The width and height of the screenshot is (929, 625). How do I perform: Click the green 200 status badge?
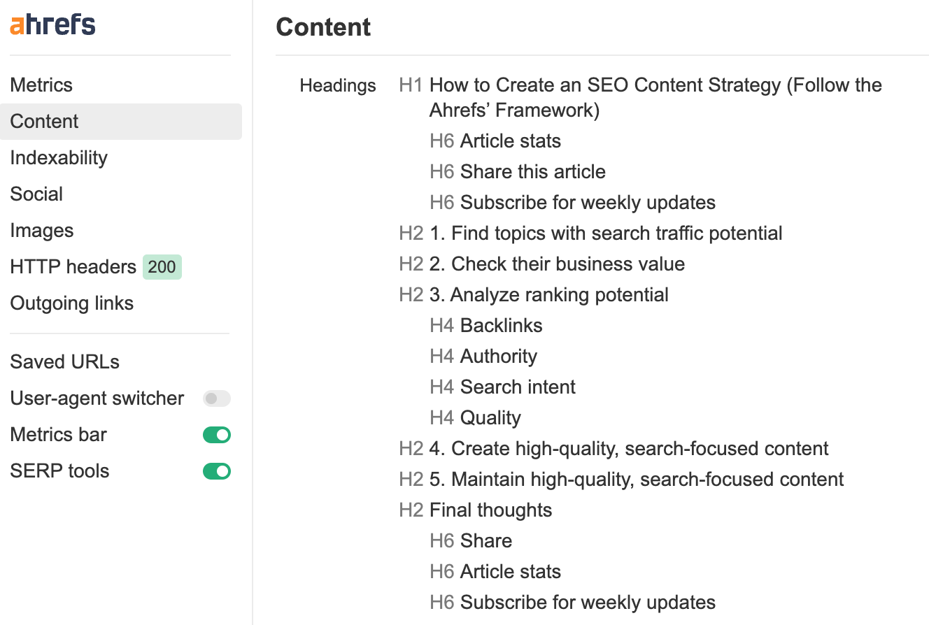coord(162,267)
